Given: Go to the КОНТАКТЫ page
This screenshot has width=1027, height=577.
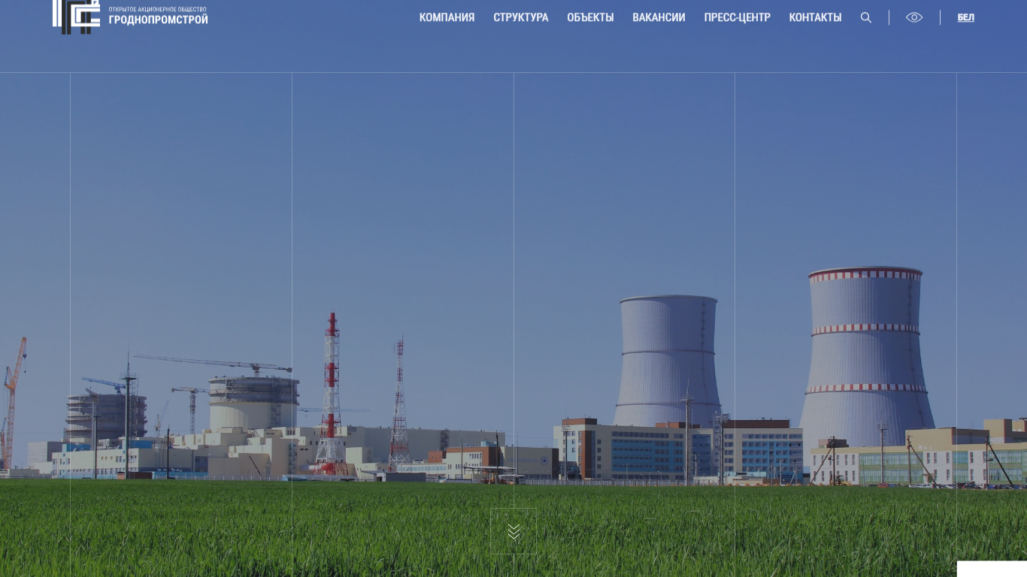Looking at the screenshot, I should 815,17.
